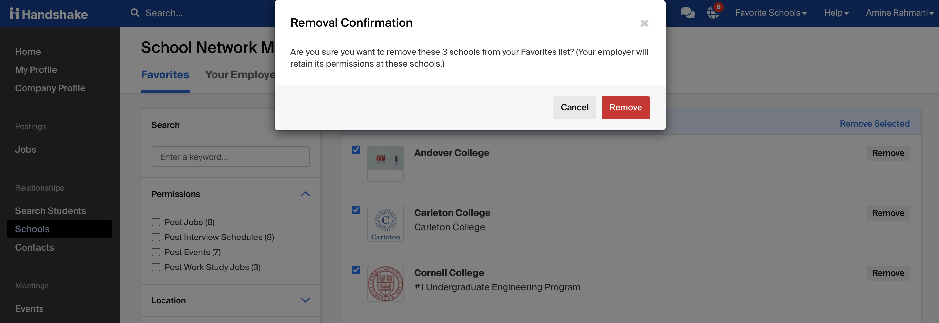Open notifications via the badge icon showing 6
Image resolution: width=939 pixels, height=323 pixels.
(x=713, y=13)
